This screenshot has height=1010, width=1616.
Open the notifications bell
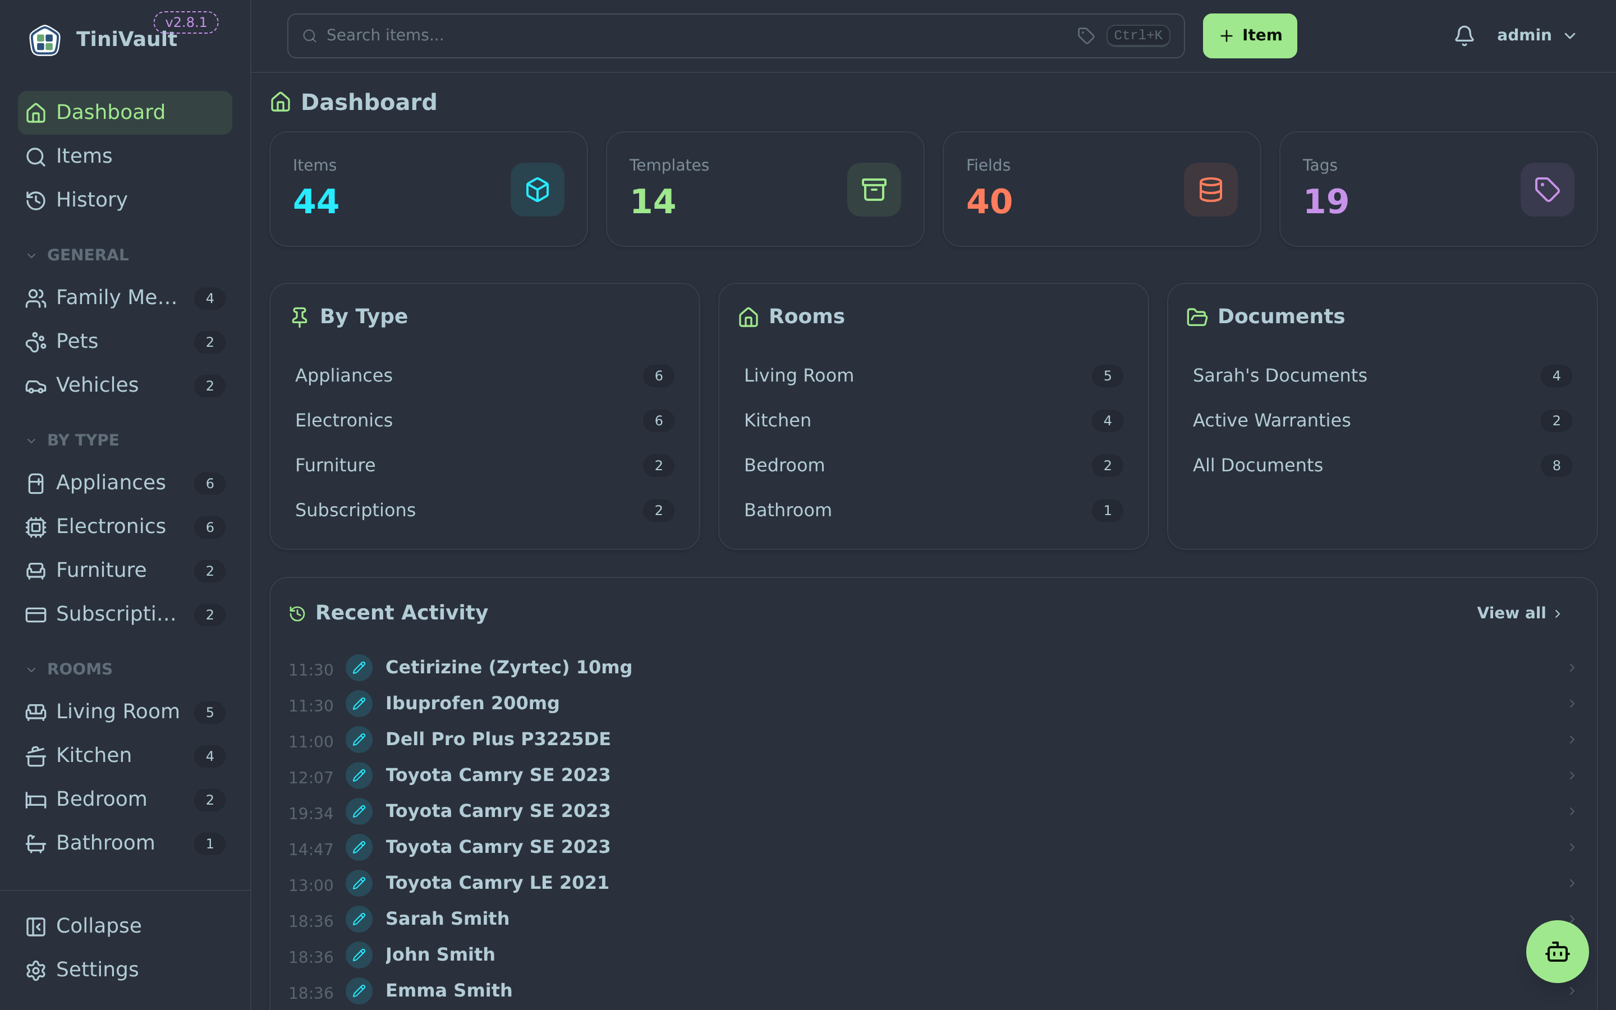point(1464,35)
